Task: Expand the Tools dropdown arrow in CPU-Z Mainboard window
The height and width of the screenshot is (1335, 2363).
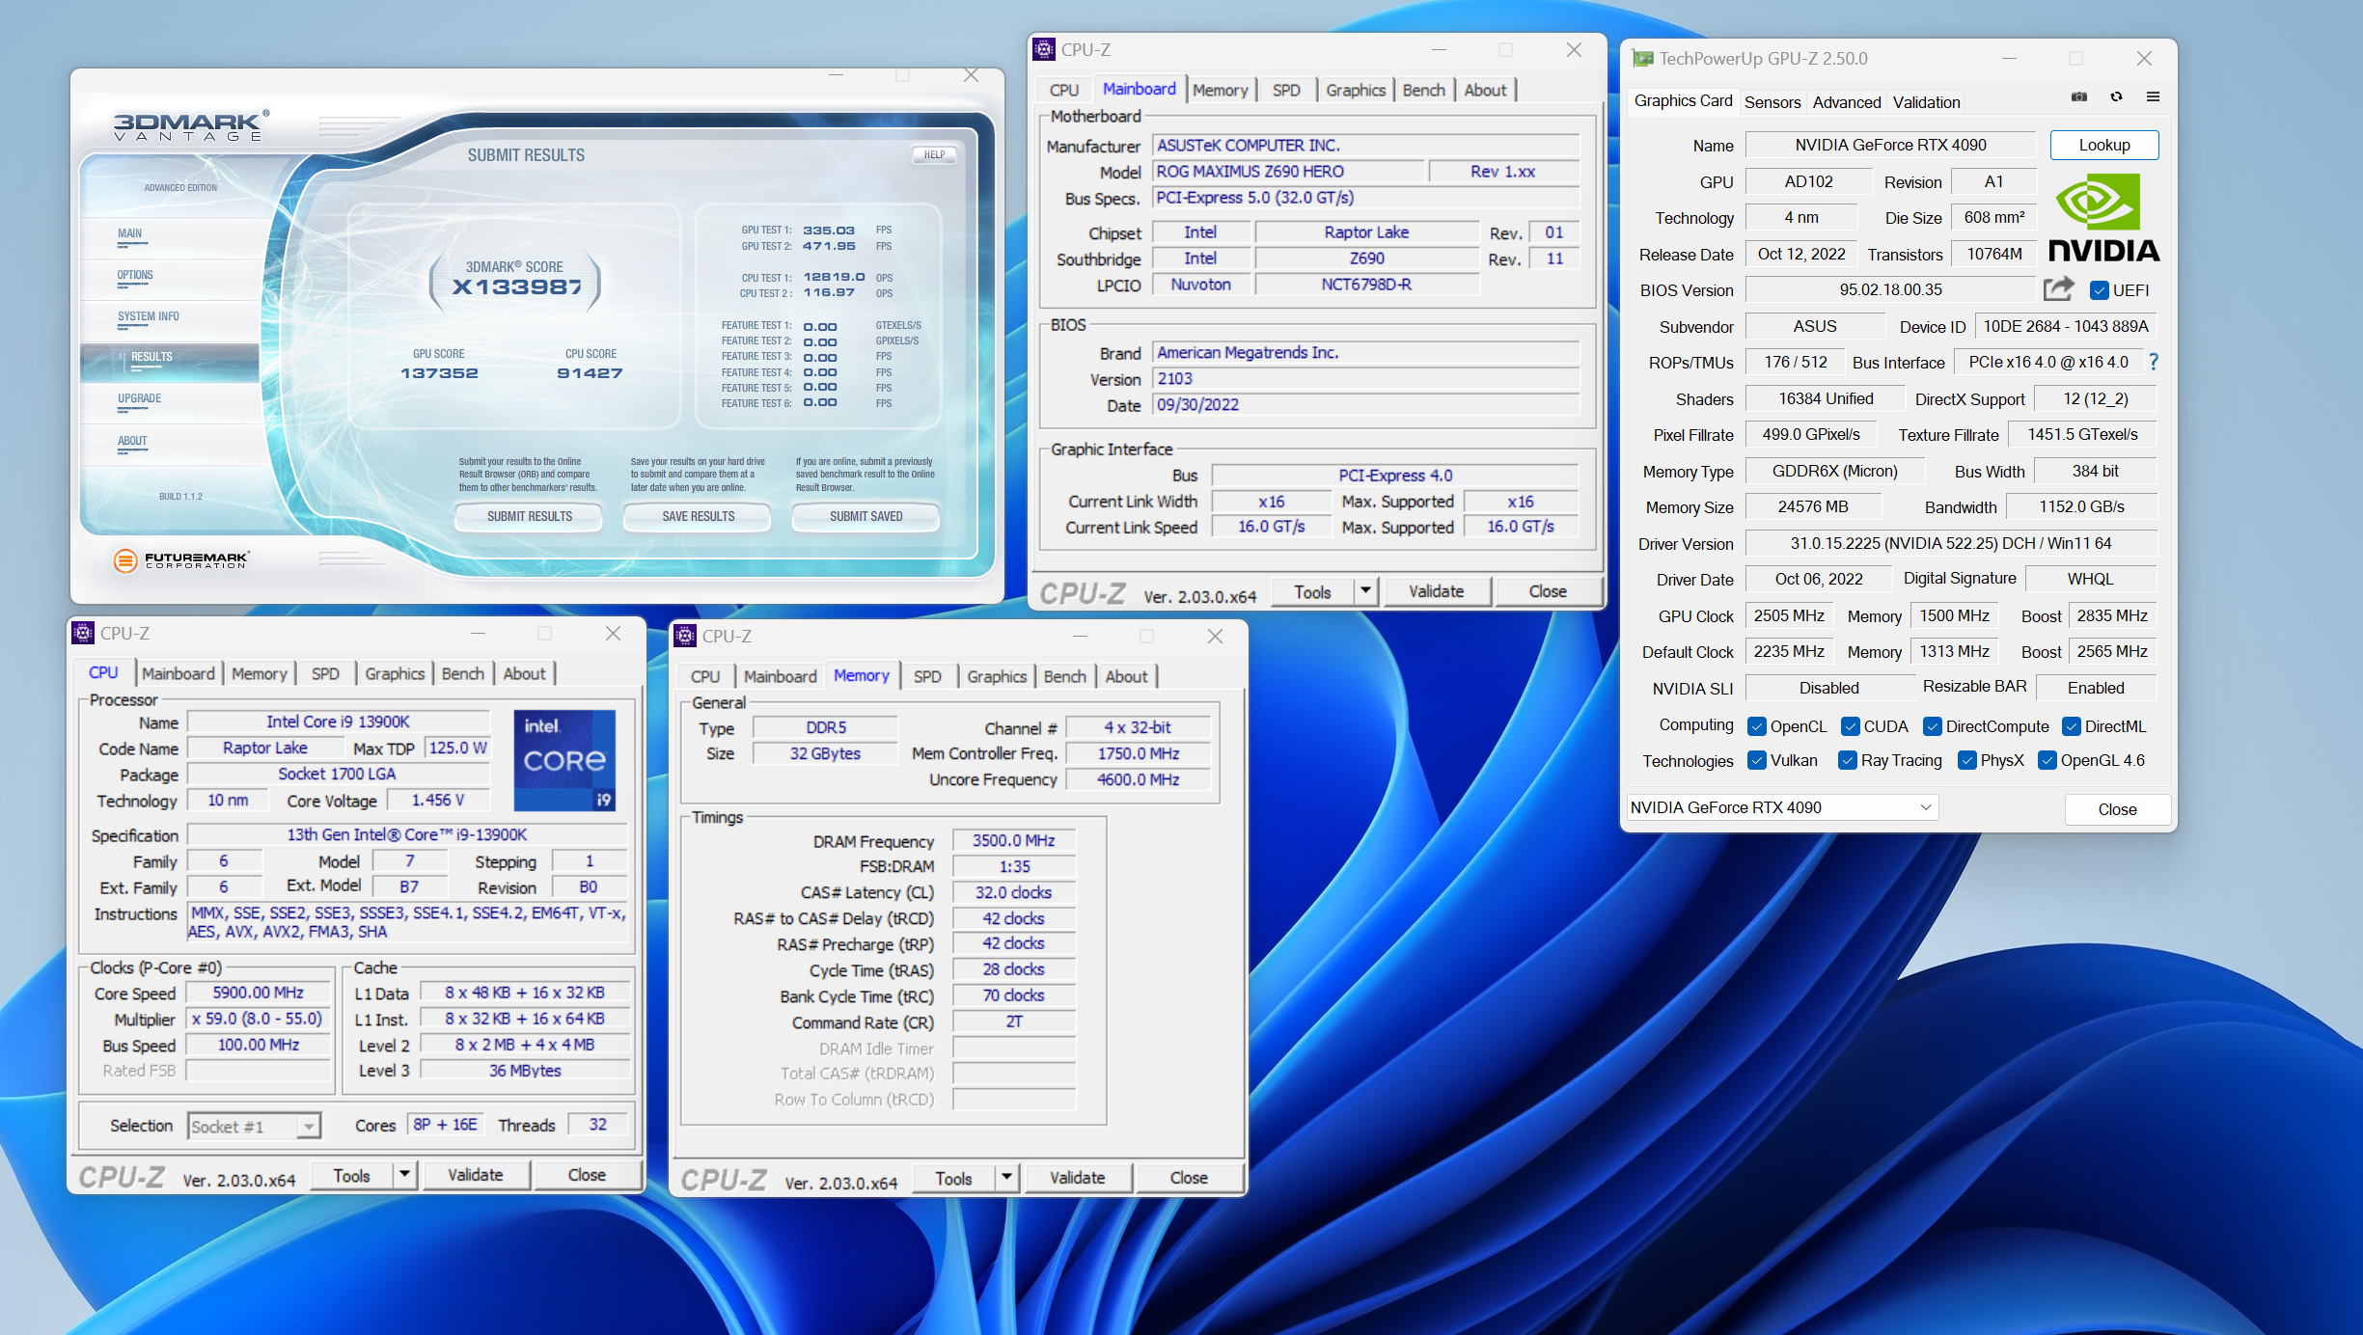Action: 1365,590
